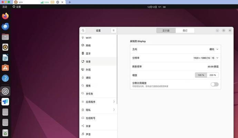Select 背景 background in sidebar
The image size is (238, 138).
[x=98, y=61]
